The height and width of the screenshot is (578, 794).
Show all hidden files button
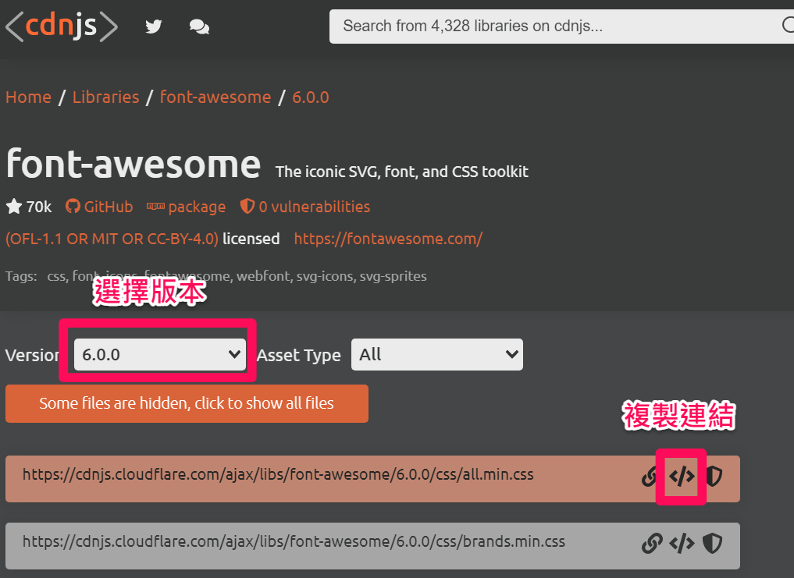point(187,403)
